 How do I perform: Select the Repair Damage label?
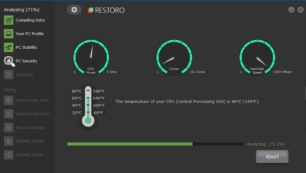[x=30, y=127]
